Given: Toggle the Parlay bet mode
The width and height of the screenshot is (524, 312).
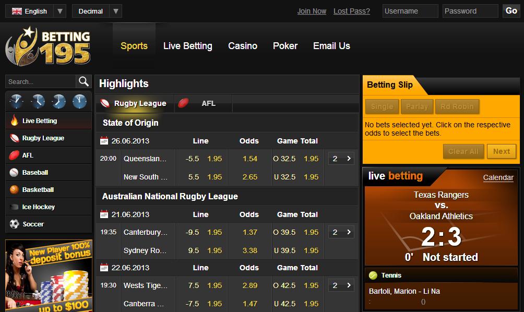Looking at the screenshot, I should (417, 106).
